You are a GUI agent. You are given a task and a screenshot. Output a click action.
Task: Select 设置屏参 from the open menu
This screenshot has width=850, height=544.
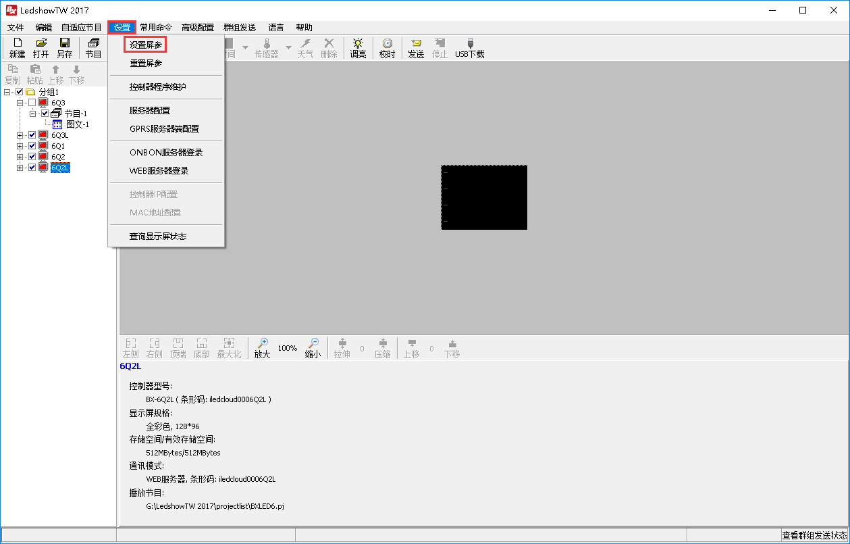[146, 45]
